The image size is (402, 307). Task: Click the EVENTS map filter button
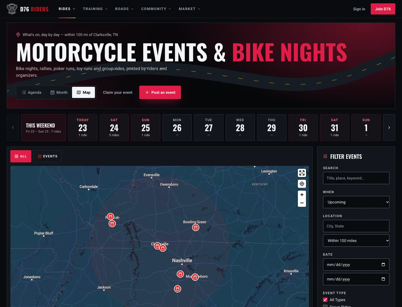point(47,156)
